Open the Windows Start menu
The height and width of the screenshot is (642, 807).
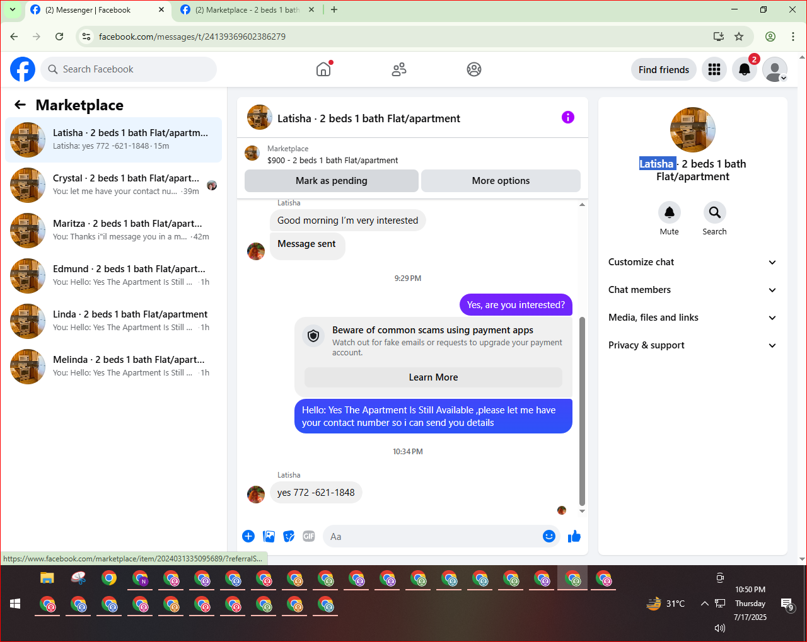(x=15, y=604)
